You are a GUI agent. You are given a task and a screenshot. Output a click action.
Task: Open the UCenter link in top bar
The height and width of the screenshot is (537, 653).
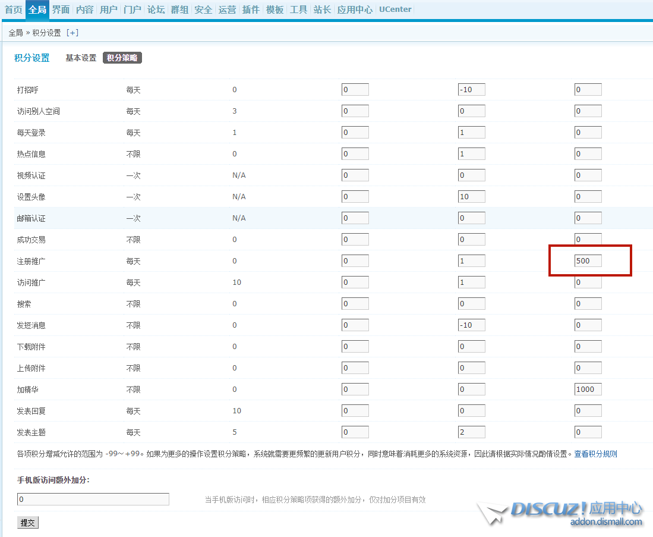point(395,10)
